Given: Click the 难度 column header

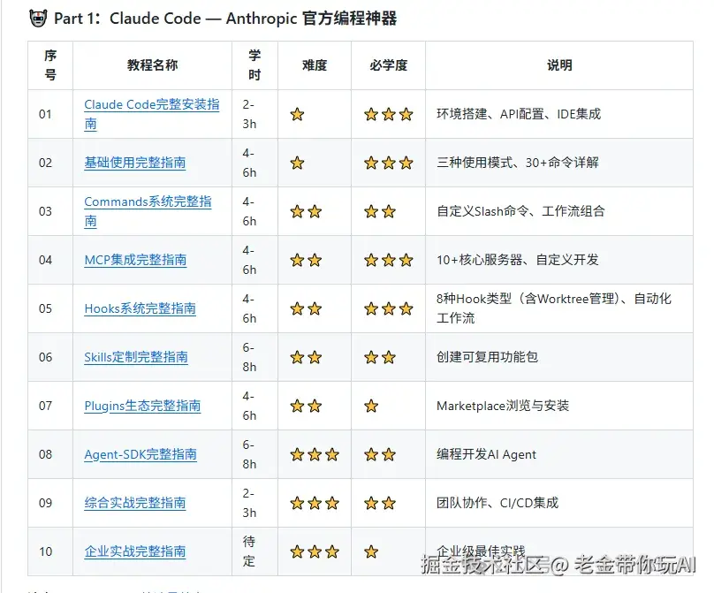Looking at the screenshot, I should (x=315, y=65).
